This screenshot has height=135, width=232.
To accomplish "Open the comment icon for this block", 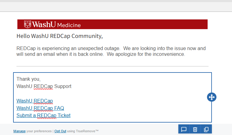I will point(184,129).
